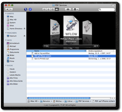Select the Save to Printed.scpt file
122x112 pixels.
click(71, 59)
